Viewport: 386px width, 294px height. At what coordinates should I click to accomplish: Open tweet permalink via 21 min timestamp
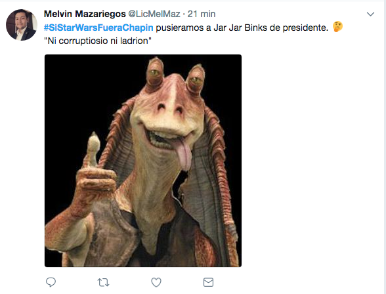(202, 14)
